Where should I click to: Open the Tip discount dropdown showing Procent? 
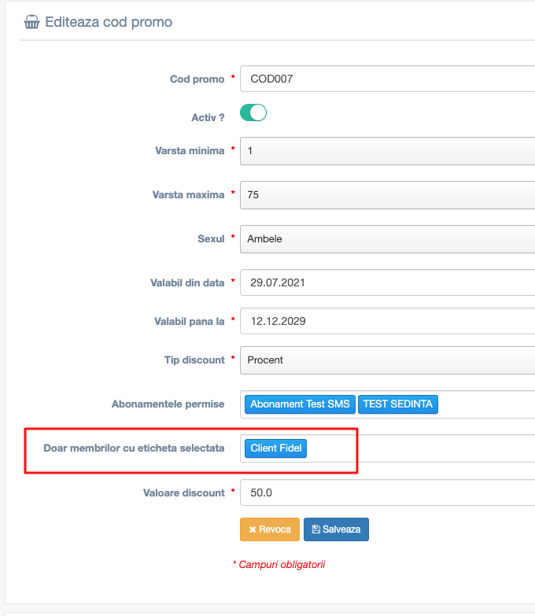coord(387,360)
